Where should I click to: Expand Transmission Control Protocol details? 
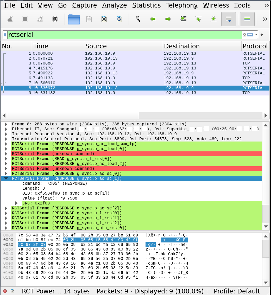click(6, 139)
